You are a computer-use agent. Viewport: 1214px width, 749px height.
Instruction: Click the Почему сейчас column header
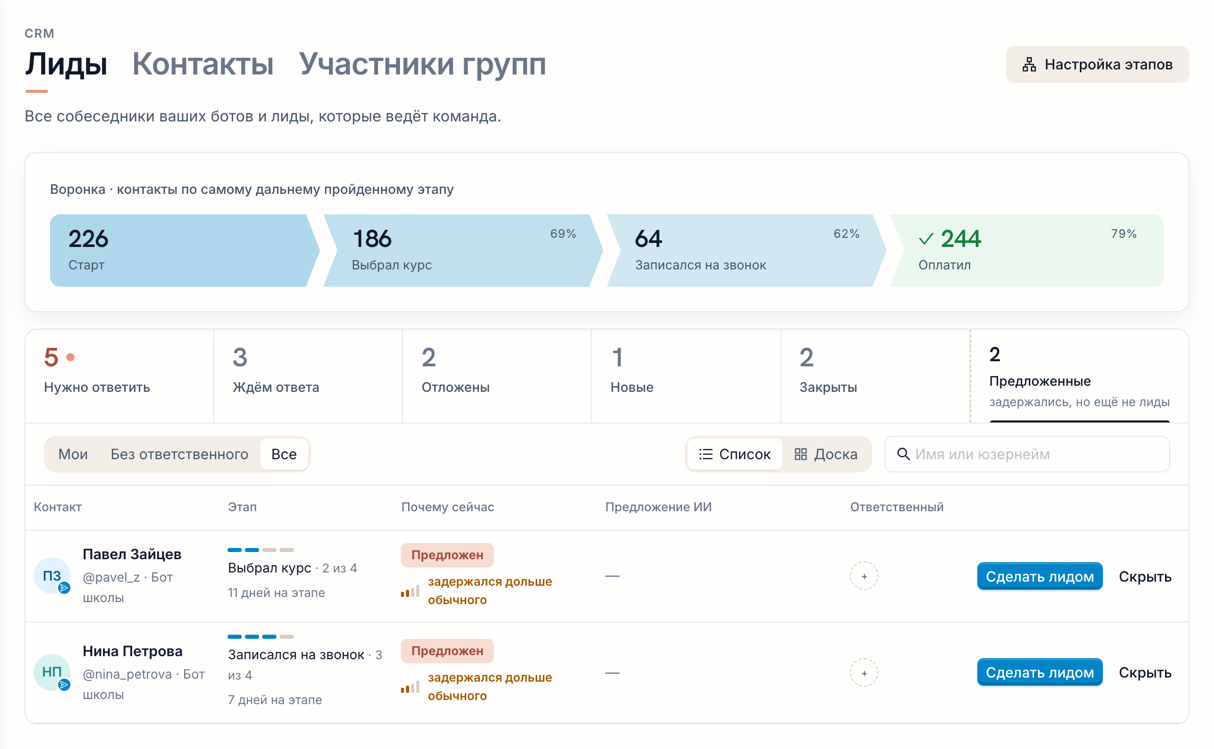(x=447, y=507)
